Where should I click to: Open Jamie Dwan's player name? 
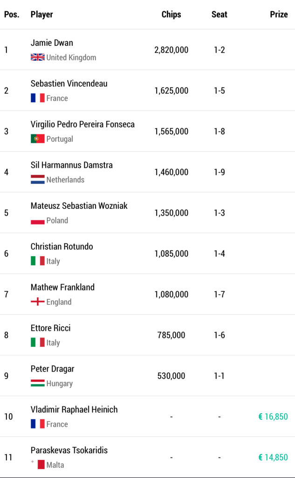[x=52, y=43]
